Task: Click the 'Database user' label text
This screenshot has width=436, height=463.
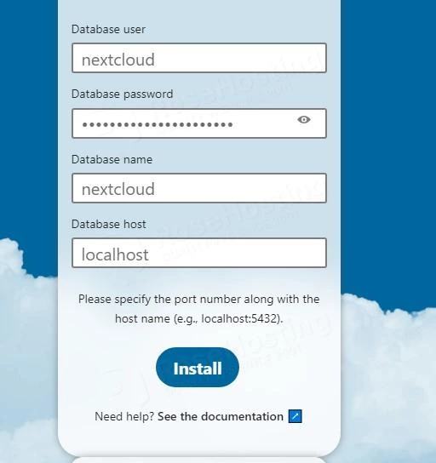Action: pyautogui.click(x=108, y=29)
